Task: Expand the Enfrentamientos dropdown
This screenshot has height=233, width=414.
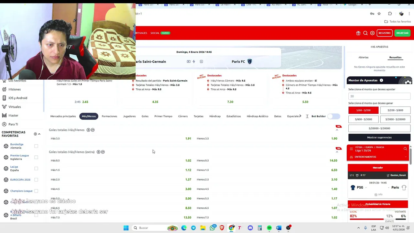Action: click(x=406, y=157)
